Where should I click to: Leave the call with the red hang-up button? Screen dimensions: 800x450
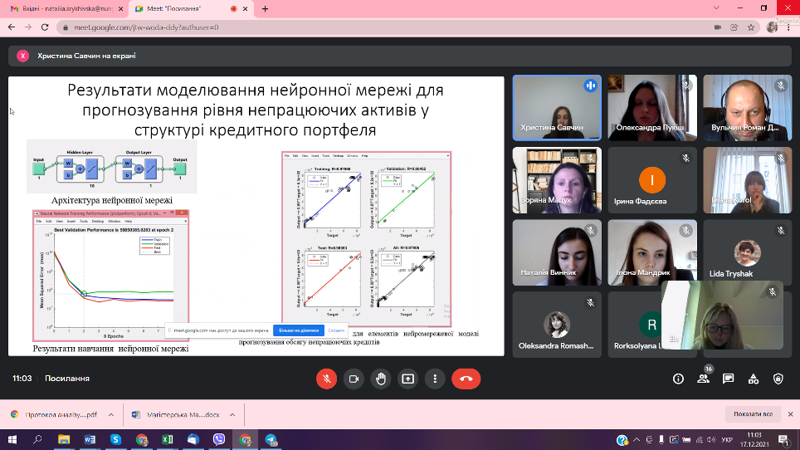point(466,379)
